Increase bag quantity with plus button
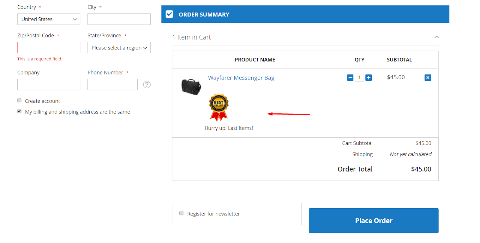480x243 pixels. tap(369, 78)
